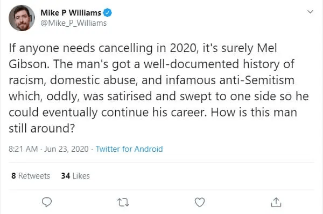Click the Jun 23, 2020 date
This screenshot has width=323, height=214.
(x=66, y=149)
